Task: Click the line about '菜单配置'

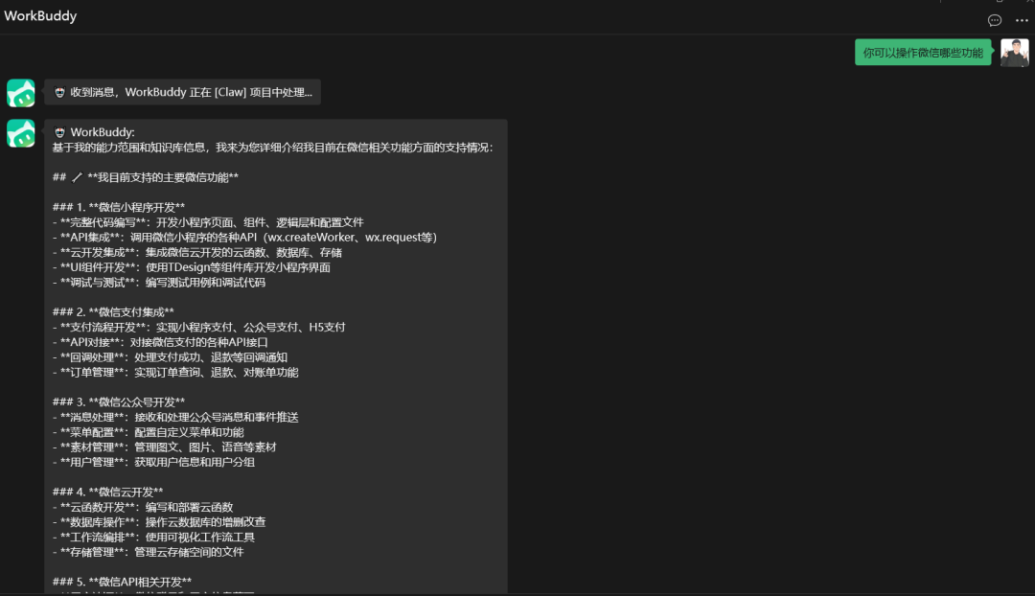Action: click(x=149, y=432)
